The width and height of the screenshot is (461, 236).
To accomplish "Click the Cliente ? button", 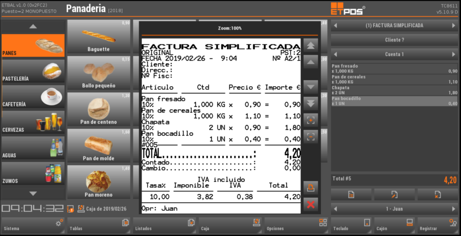I will tap(394, 40).
